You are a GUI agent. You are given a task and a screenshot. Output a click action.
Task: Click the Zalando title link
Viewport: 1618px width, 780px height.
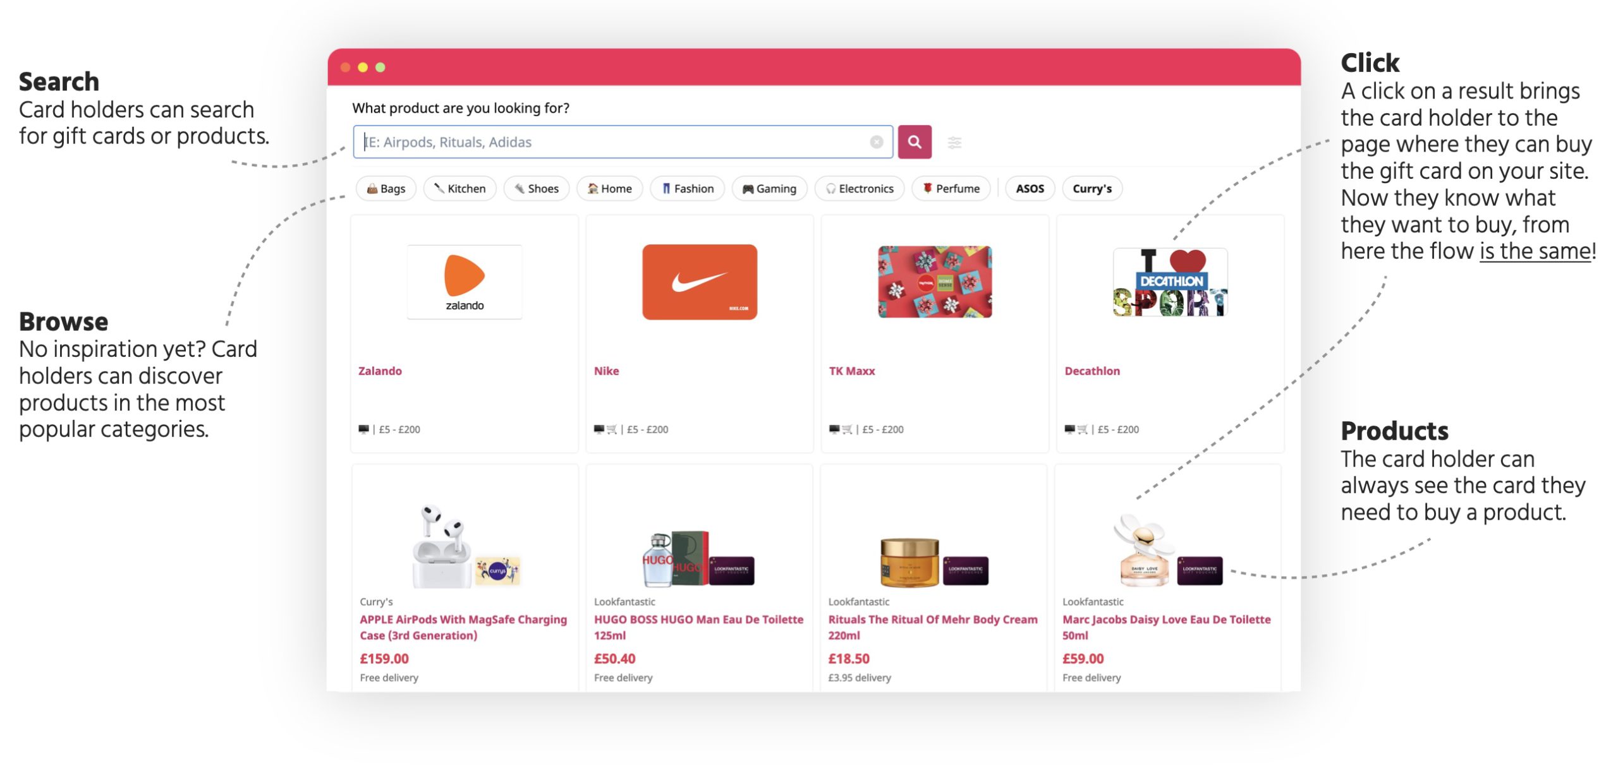(380, 371)
